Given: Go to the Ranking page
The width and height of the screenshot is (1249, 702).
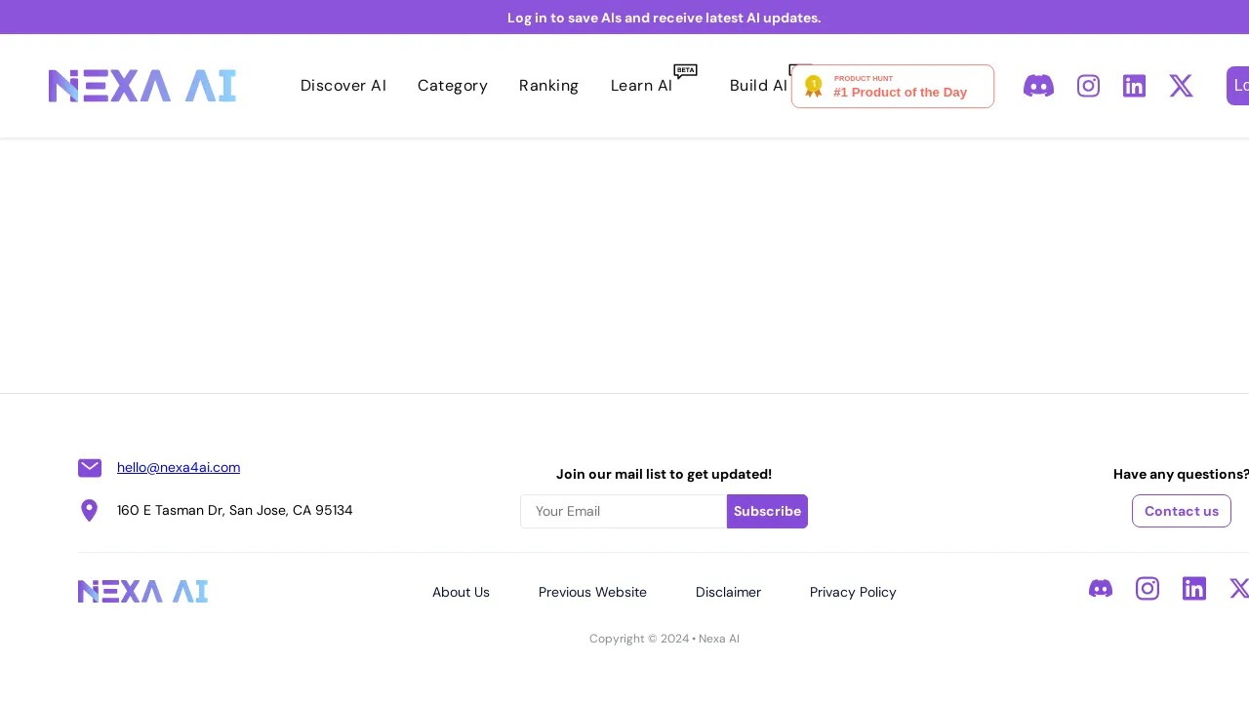Looking at the screenshot, I should (549, 86).
